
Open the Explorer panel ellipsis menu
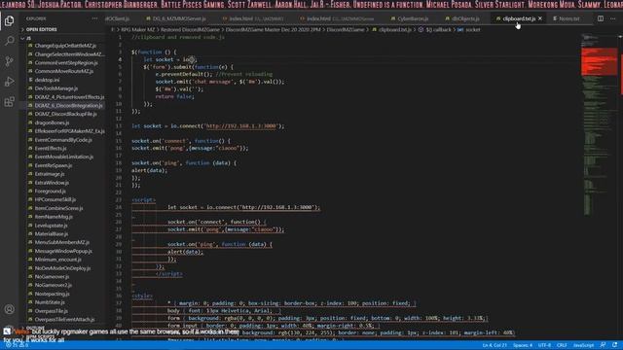pyautogui.click(x=94, y=18)
